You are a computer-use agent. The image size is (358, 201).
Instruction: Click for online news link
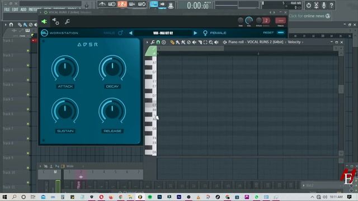[x=309, y=16]
